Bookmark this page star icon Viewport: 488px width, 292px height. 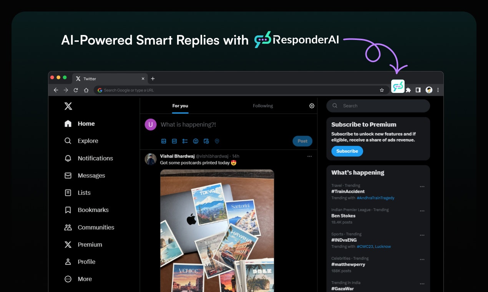(382, 90)
